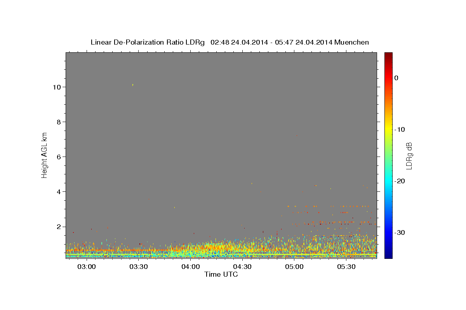Click the 04:00 time tick label
The width and height of the screenshot is (466, 310).
[x=191, y=267]
